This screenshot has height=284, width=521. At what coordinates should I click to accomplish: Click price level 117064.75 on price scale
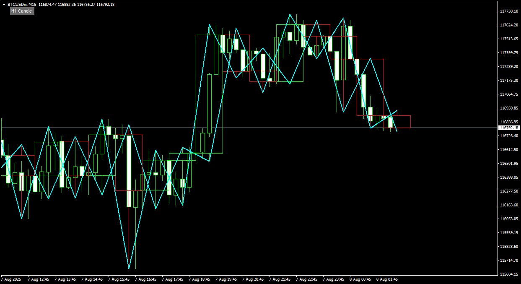click(x=508, y=94)
